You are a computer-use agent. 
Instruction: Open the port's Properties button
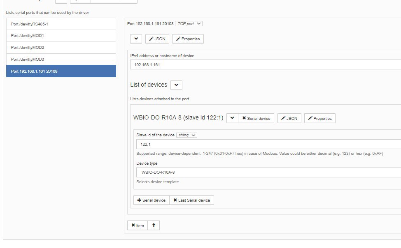coord(188,39)
